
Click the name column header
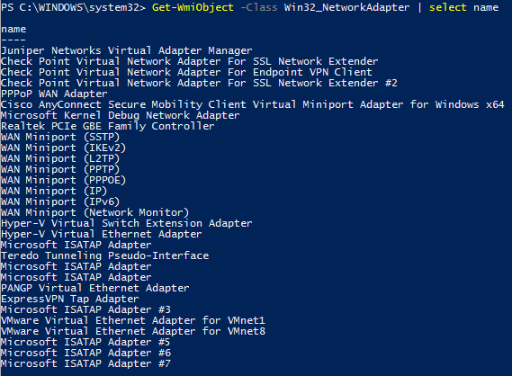coord(13,29)
